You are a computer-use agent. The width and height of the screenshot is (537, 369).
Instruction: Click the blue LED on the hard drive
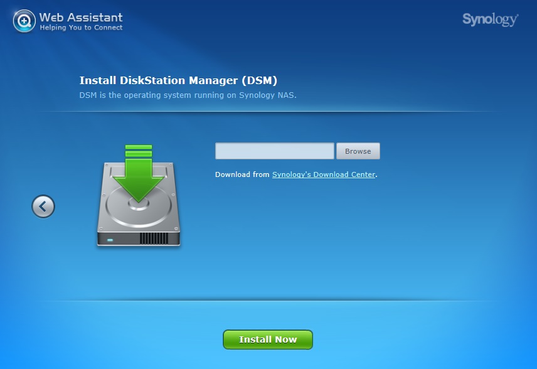click(111, 240)
